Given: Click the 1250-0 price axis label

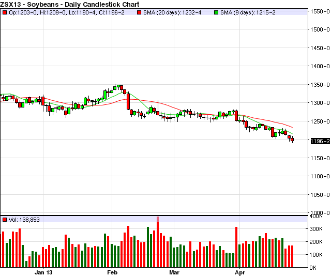Looking at the screenshot, I should click(320, 121).
